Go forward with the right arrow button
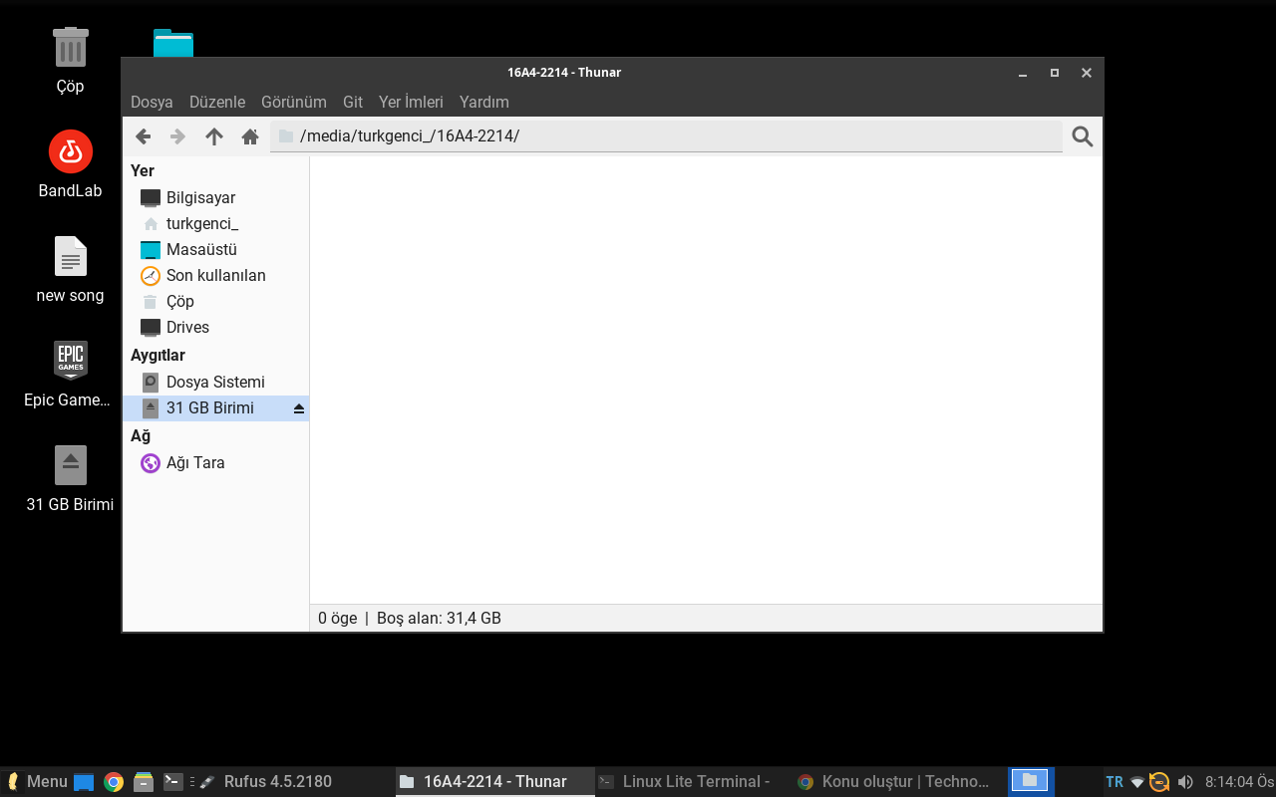The height and width of the screenshot is (797, 1276). click(177, 136)
